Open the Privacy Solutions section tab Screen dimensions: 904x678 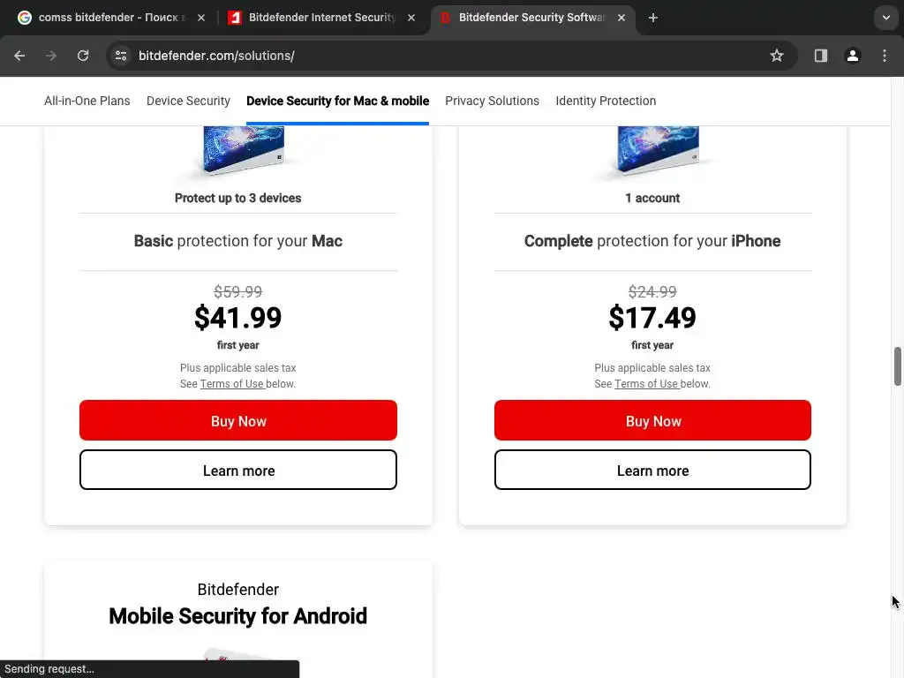pyautogui.click(x=492, y=101)
